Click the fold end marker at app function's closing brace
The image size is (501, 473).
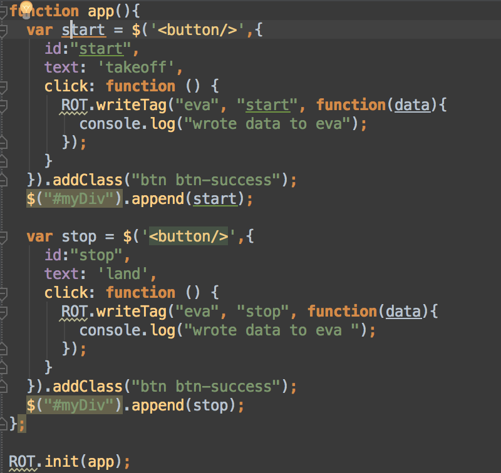tap(3, 424)
